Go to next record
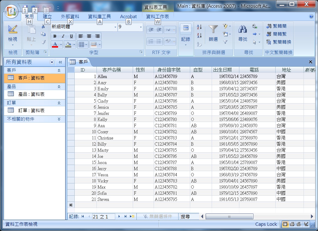Screen dimensions: 318x231 [x=119, y=216]
